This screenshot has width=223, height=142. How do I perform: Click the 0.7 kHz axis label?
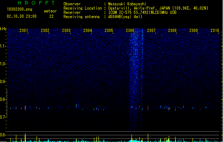click(x=3, y=117)
